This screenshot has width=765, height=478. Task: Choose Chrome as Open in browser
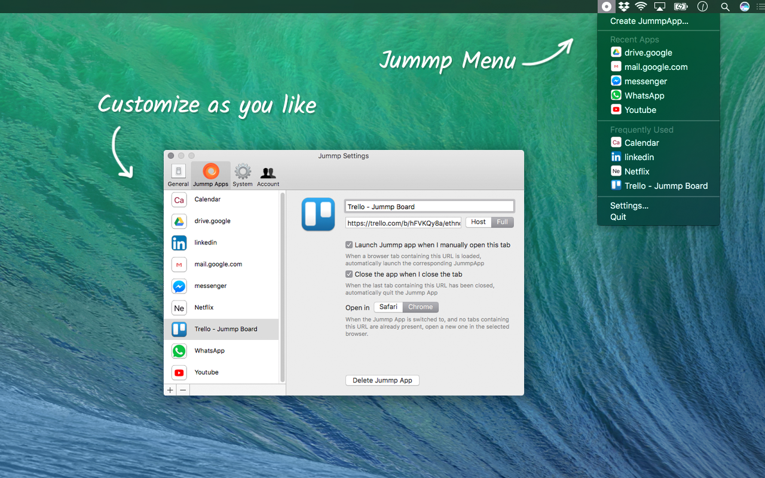421,307
